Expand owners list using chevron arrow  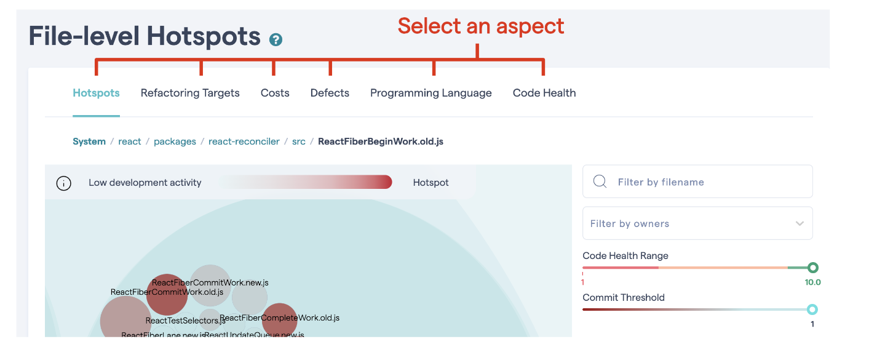tap(800, 223)
